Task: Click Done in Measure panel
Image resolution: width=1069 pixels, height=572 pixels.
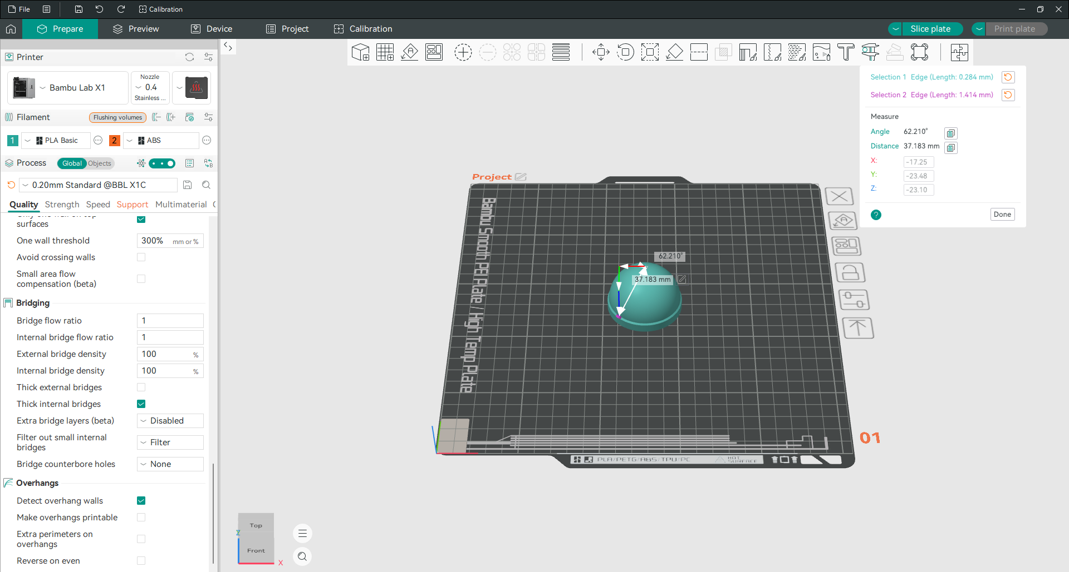Action: (1002, 215)
